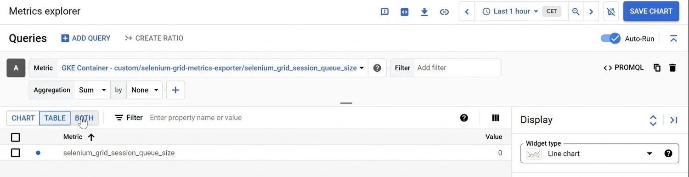Copy the chart link via the link icon
The height and width of the screenshot is (177, 689).
[444, 12]
